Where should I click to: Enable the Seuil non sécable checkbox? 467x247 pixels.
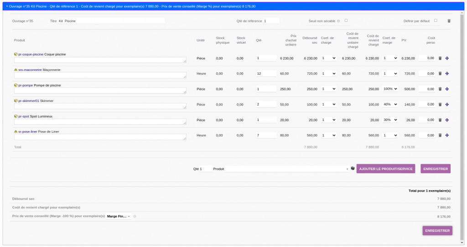[346, 20]
